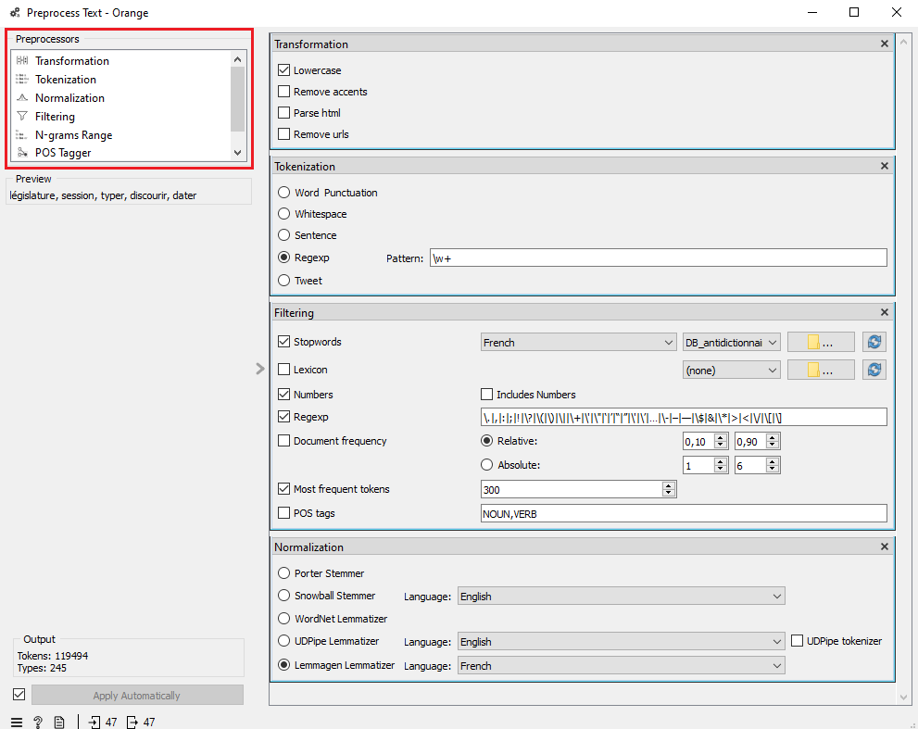Viewport: 918px width, 729px height.
Task: Select the Porter Stemmer radio button
Action: pyautogui.click(x=284, y=573)
